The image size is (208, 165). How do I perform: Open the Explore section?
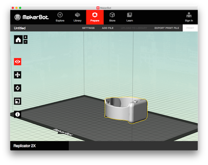60,17
